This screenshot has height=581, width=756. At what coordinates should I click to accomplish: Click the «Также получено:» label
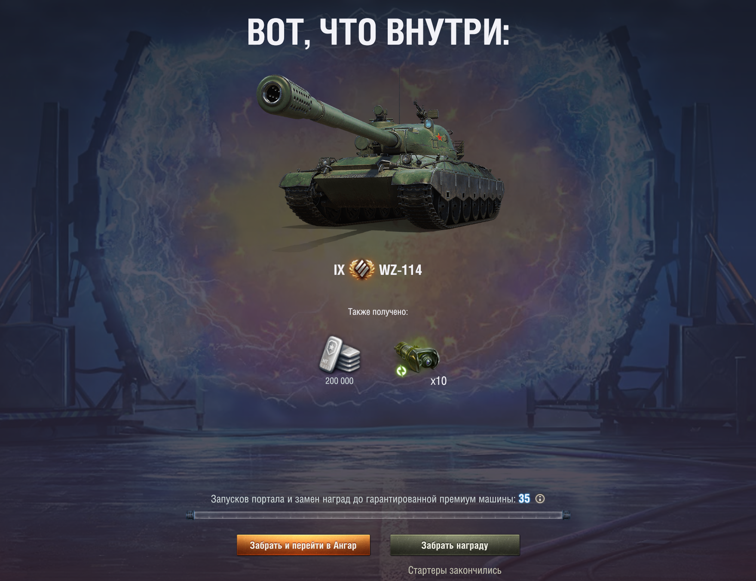coord(378,312)
